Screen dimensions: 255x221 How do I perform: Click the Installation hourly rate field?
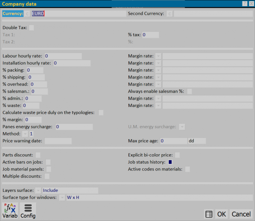click(72, 63)
